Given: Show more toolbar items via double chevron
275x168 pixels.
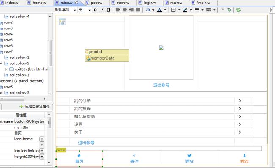Looking at the screenshot, I should 223,9.
